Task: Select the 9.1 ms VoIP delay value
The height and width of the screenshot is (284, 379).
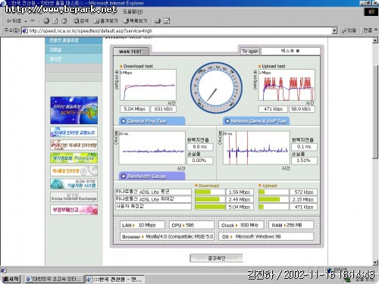Action: click(304, 147)
